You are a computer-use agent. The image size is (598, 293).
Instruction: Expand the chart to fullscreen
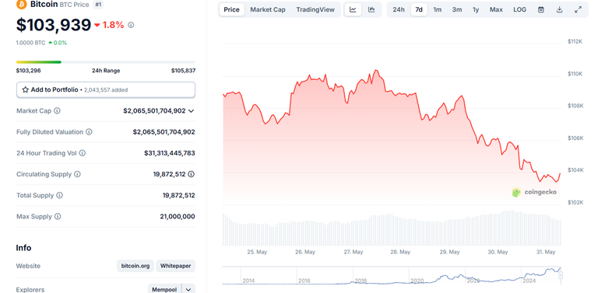pyautogui.click(x=579, y=10)
